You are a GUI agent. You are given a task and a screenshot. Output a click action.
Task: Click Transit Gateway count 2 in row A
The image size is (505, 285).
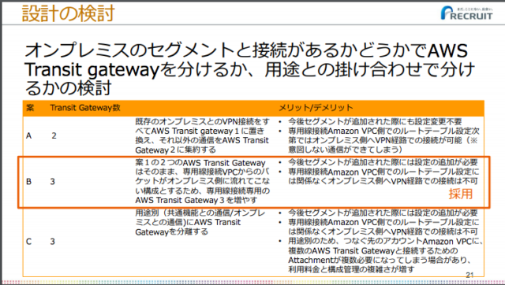54,135
